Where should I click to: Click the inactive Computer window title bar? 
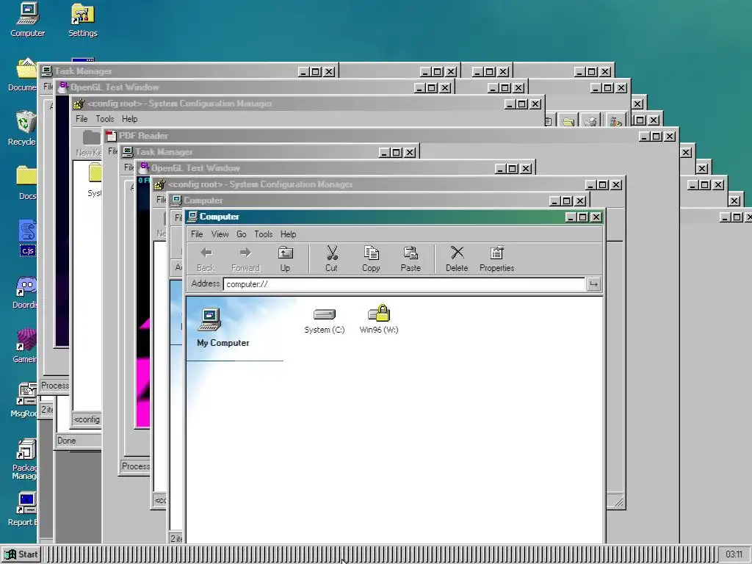[360, 200]
